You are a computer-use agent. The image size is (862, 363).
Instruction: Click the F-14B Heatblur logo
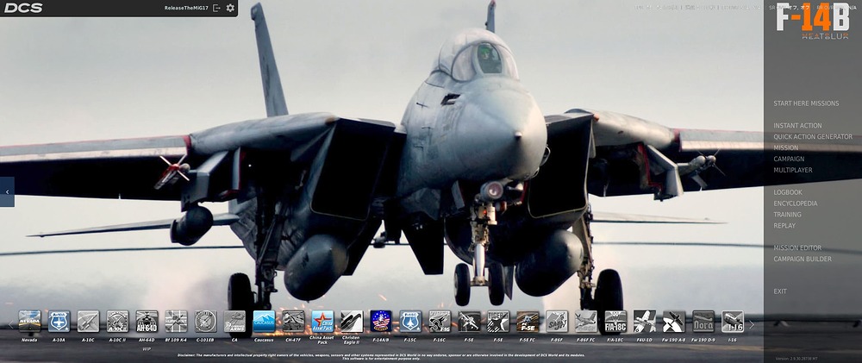pos(813,21)
